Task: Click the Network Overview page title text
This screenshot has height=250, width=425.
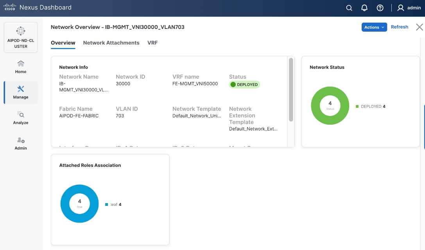Action: click(117, 27)
